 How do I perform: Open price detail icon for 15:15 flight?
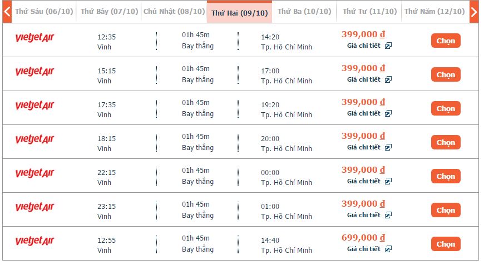(388, 80)
